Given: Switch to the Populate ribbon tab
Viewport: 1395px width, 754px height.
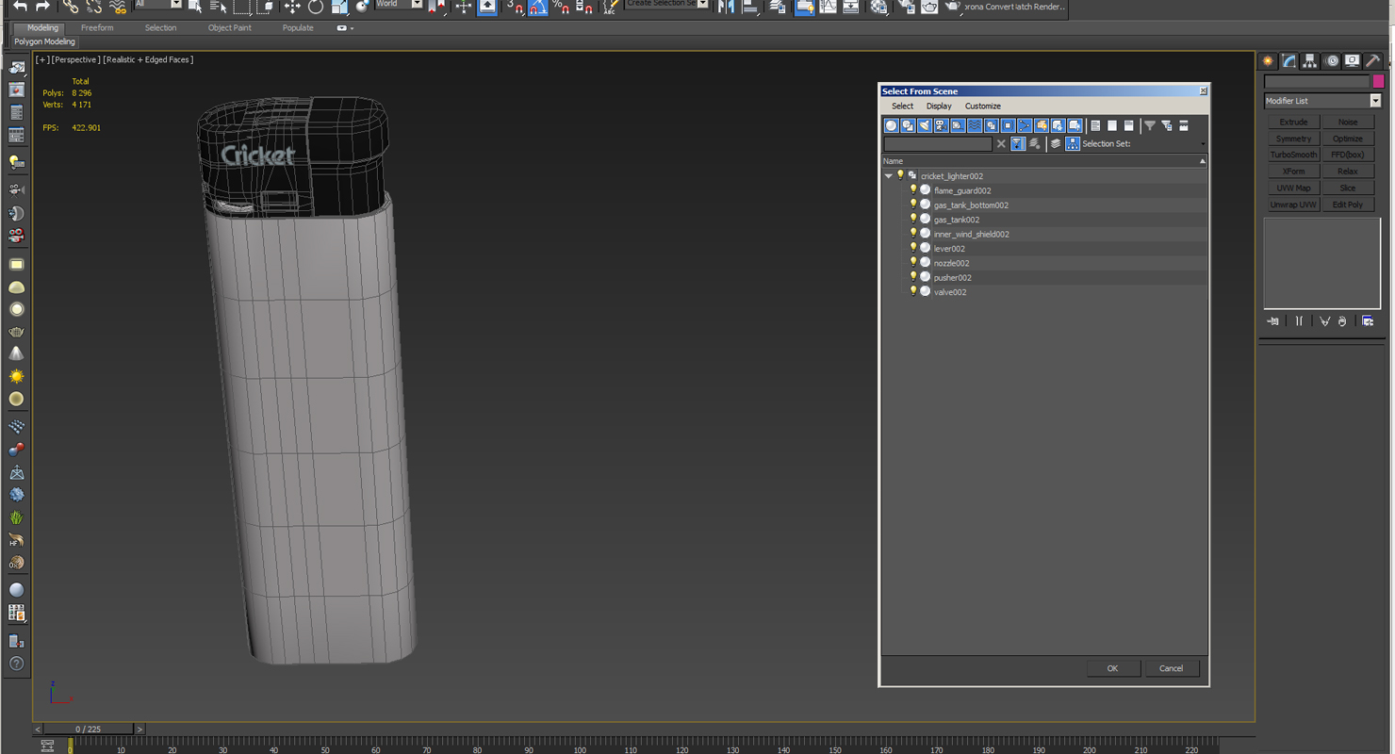Looking at the screenshot, I should click(x=298, y=28).
